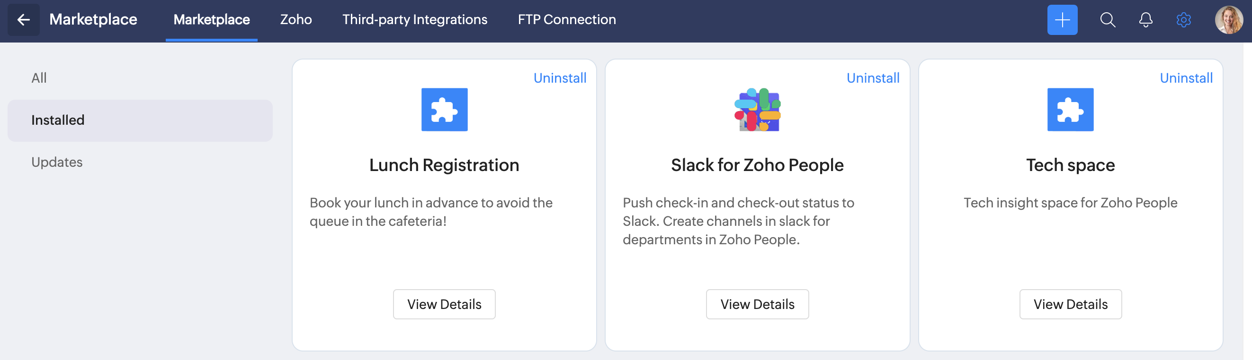The image size is (1252, 360).
Task: Open the Updates sidebar section
Action: (57, 162)
